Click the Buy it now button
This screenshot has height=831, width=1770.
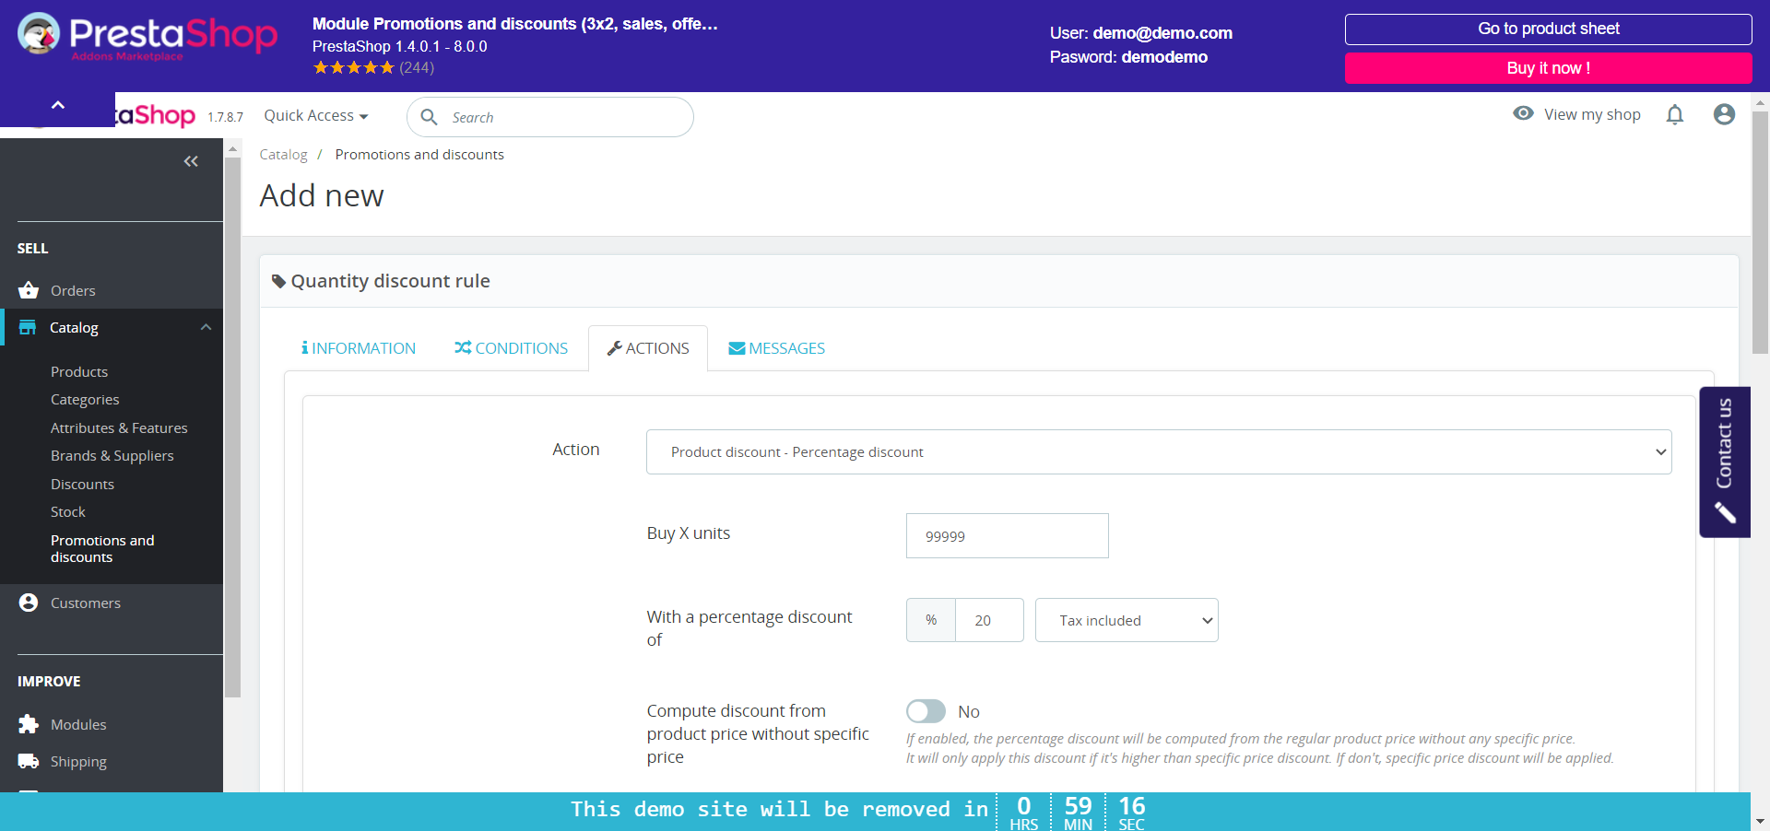point(1548,68)
